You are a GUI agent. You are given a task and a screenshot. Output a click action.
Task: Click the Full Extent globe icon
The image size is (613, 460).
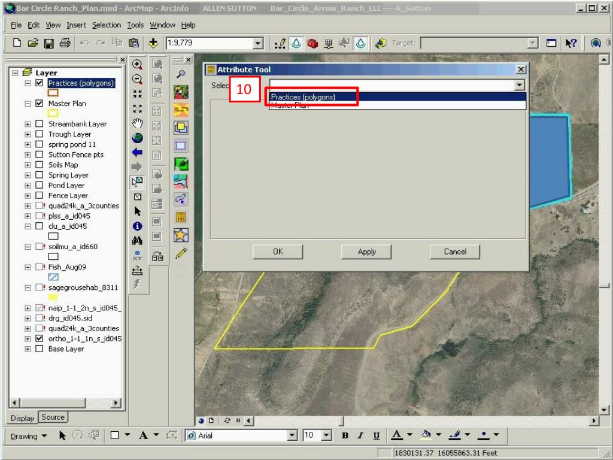tap(137, 138)
